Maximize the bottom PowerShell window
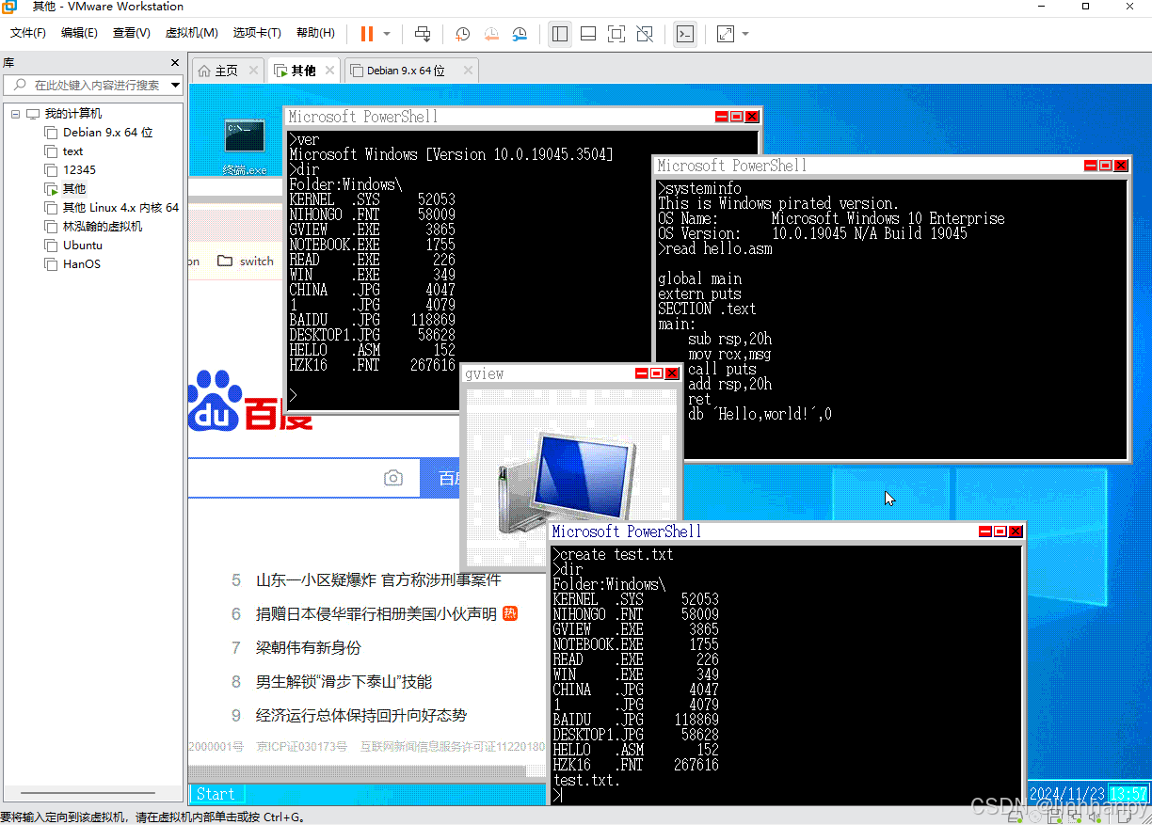The image size is (1152, 825). (x=1000, y=531)
